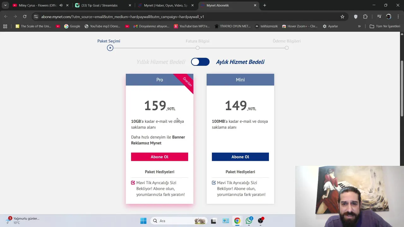Open Chrome's three-dot menu

[x=398, y=17]
